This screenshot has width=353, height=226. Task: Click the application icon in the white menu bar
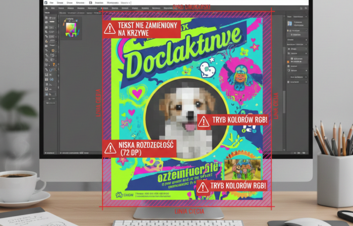point(46,3)
